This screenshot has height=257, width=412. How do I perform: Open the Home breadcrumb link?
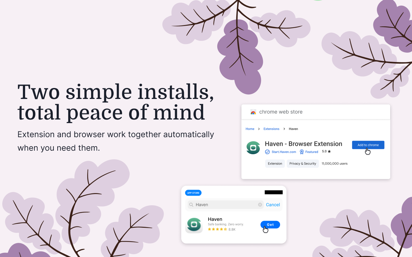click(250, 129)
